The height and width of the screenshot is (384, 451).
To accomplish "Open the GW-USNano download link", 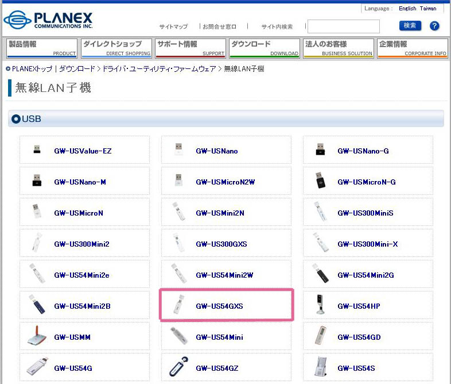I will click(x=216, y=151).
